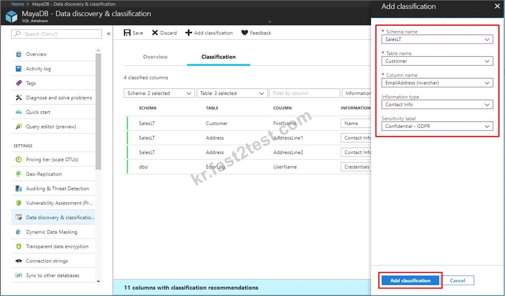The width and height of the screenshot is (505, 296).
Task: Click the Feedback heart icon
Action: 245,33
